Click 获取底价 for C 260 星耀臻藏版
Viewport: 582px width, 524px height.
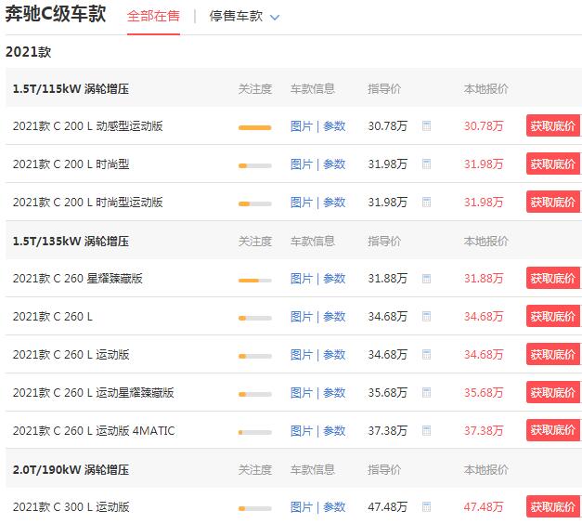pos(553,279)
